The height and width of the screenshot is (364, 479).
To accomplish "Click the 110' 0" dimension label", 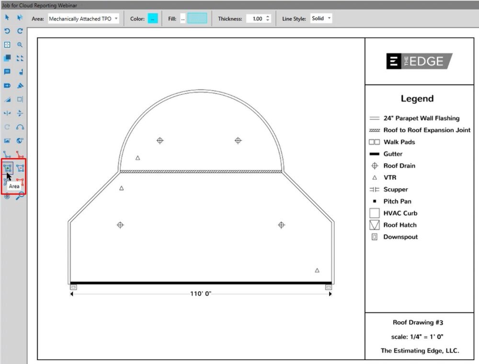I will tap(201, 294).
